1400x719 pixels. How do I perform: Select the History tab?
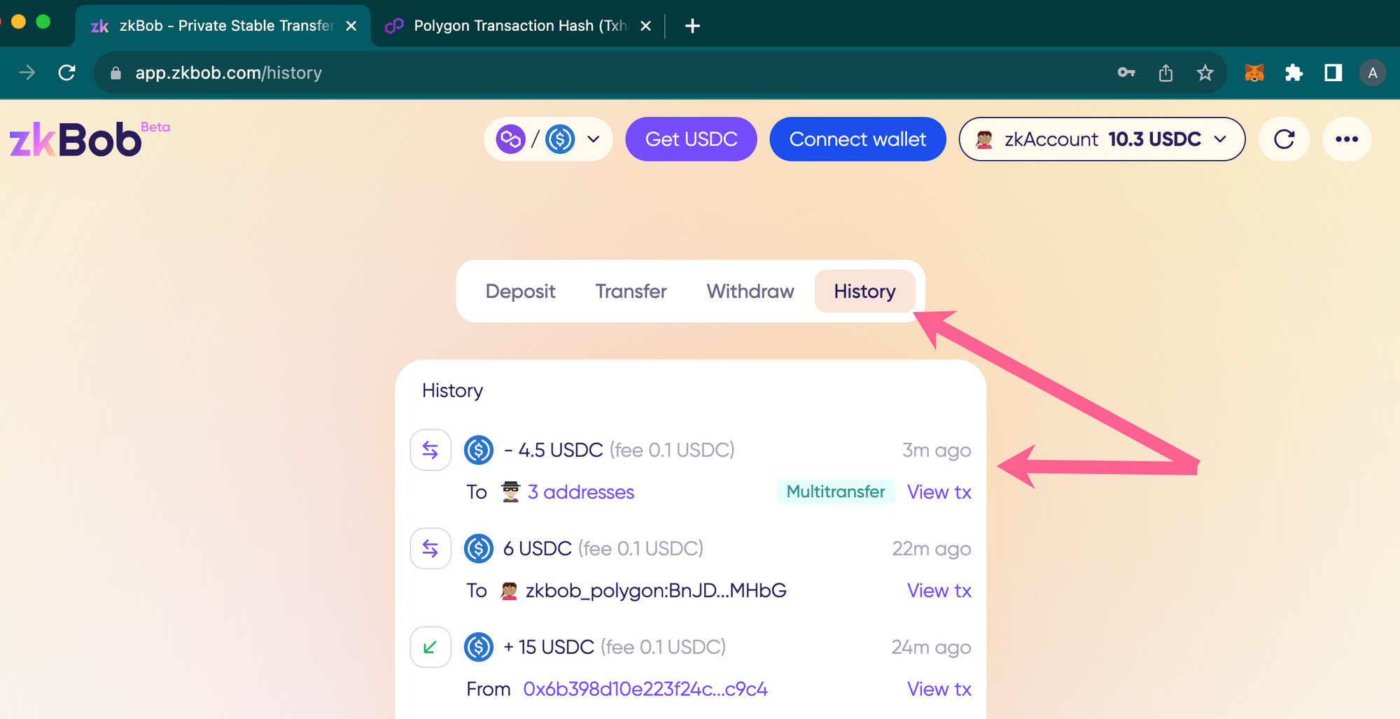[864, 291]
